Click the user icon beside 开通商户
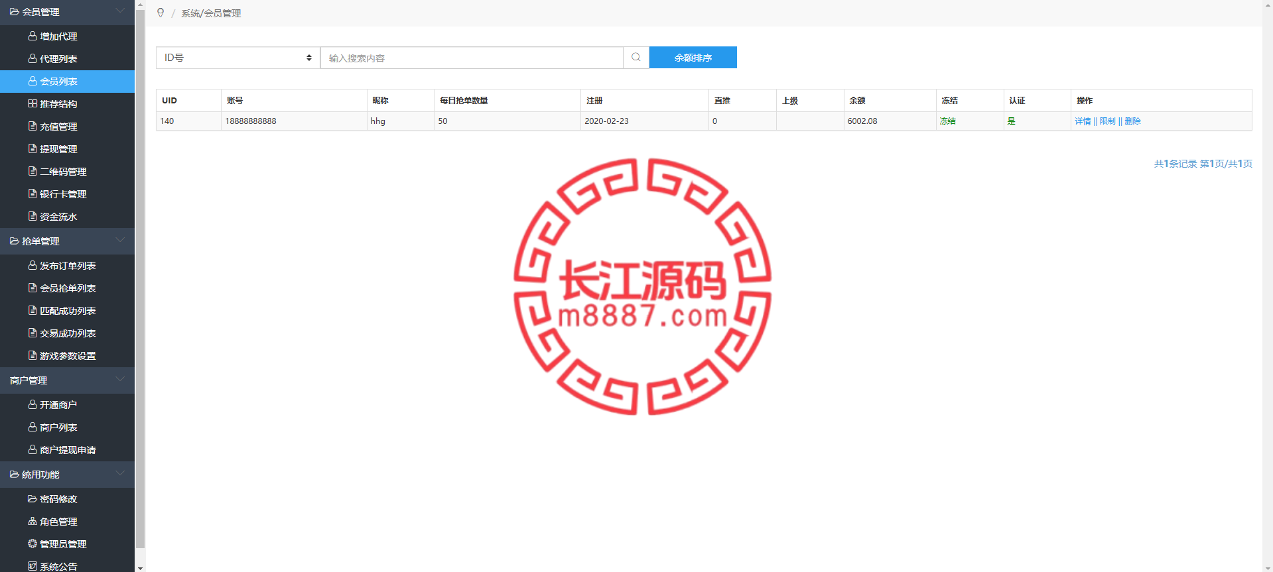The width and height of the screenshot is (1273, 572). 32,404
